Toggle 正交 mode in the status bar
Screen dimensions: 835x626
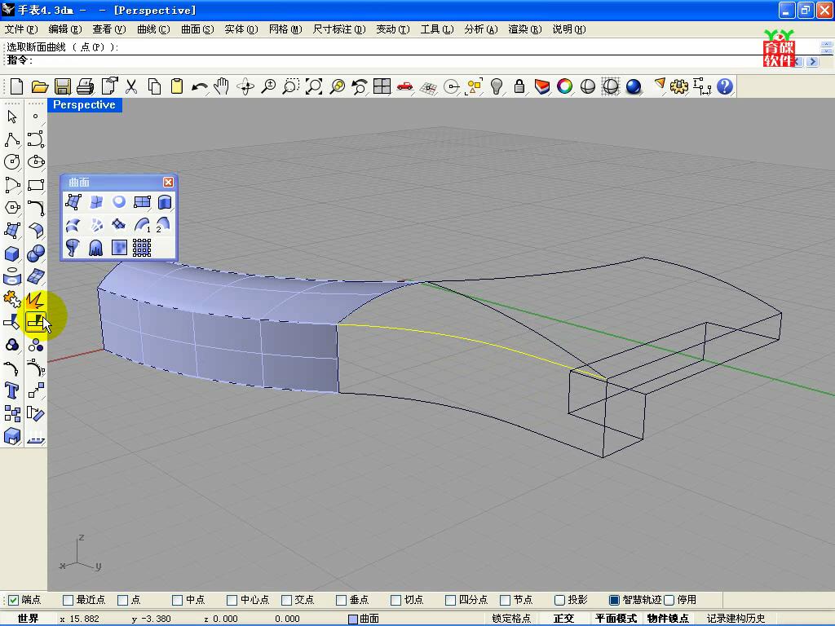point(564,619)
